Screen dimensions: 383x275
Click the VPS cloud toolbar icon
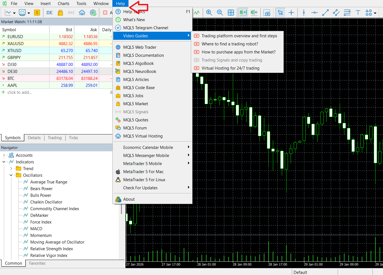(x=82, y=13)
